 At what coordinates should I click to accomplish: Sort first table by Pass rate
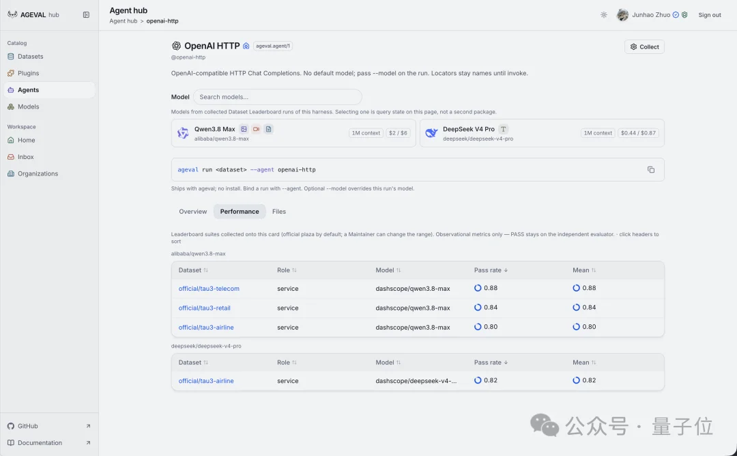pyautogui.click(x=491, y=270)
